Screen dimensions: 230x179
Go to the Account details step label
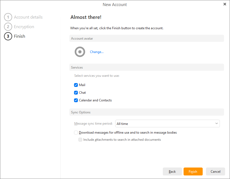(x=28, y=17)
